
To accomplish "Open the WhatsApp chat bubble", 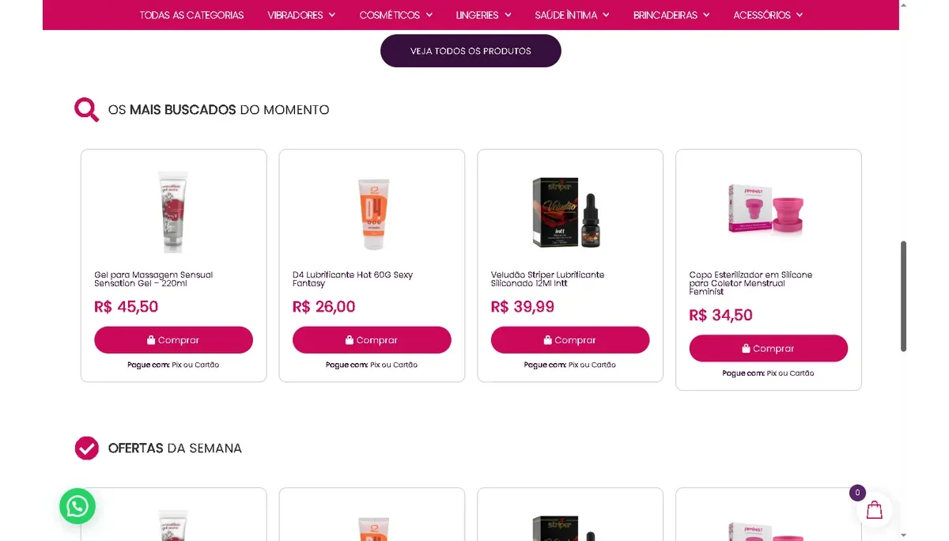I will coord(78,506).
